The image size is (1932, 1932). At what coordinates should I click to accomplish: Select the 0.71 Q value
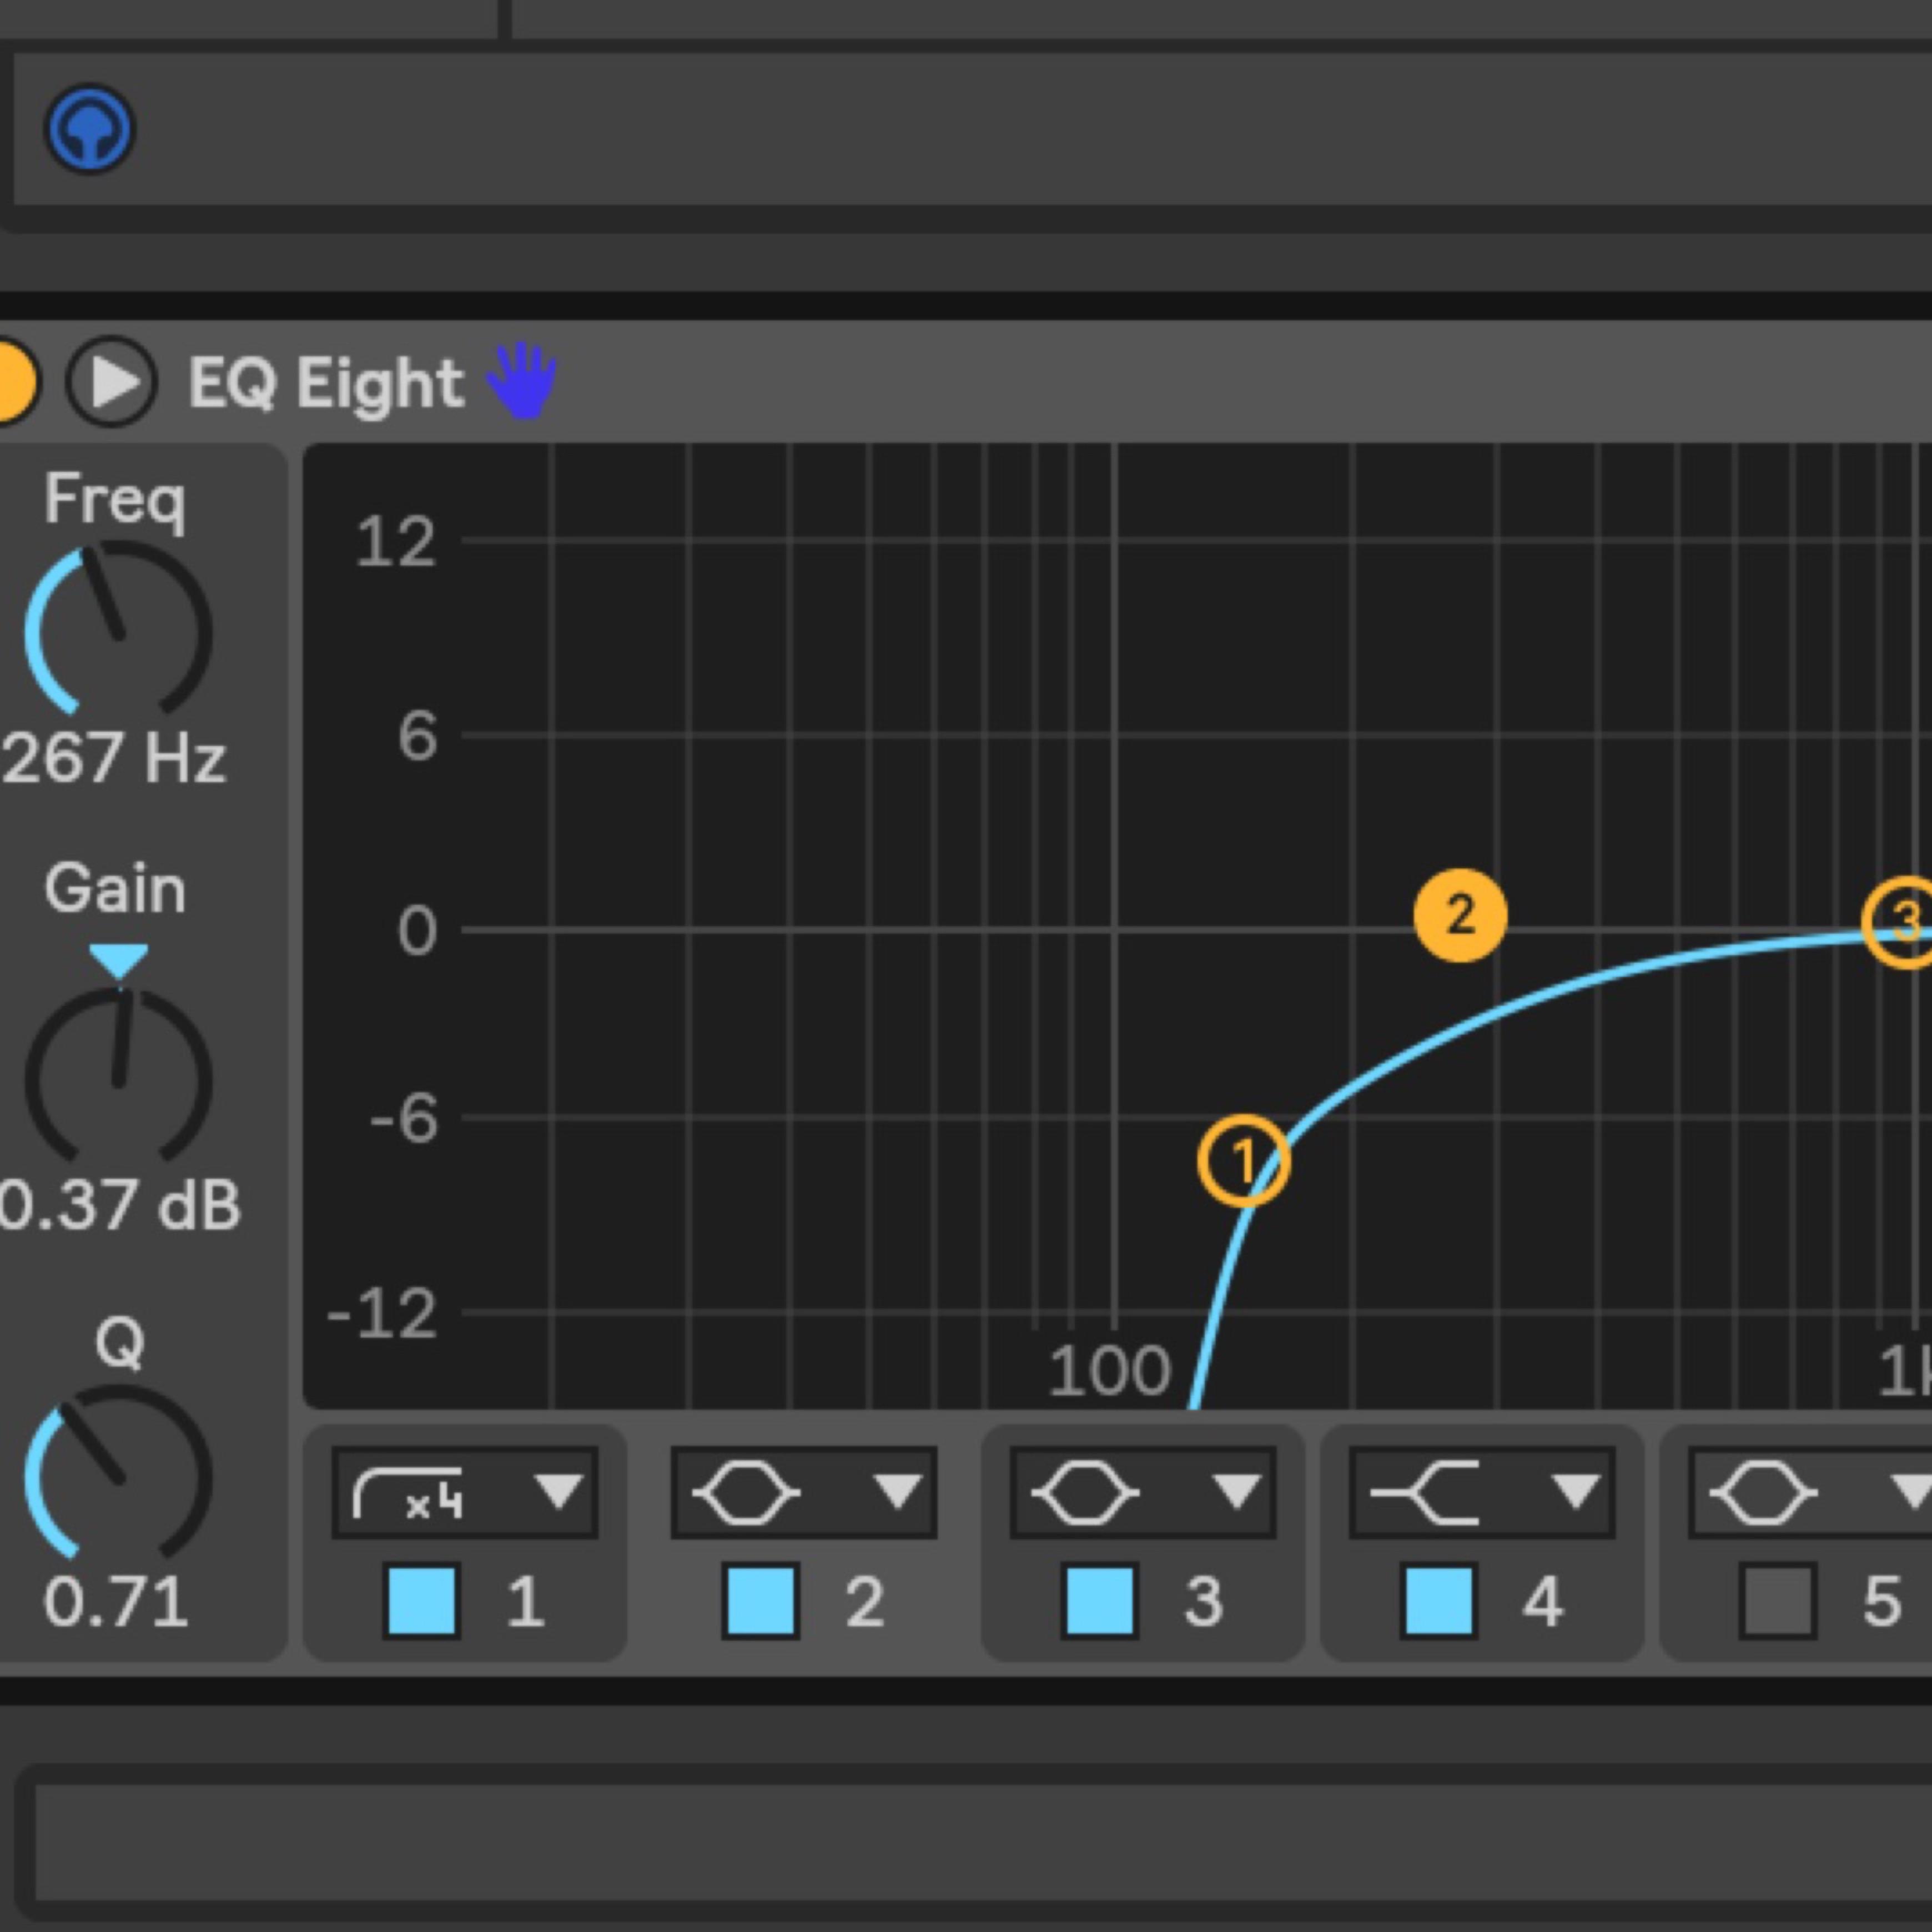(116, 1602)
